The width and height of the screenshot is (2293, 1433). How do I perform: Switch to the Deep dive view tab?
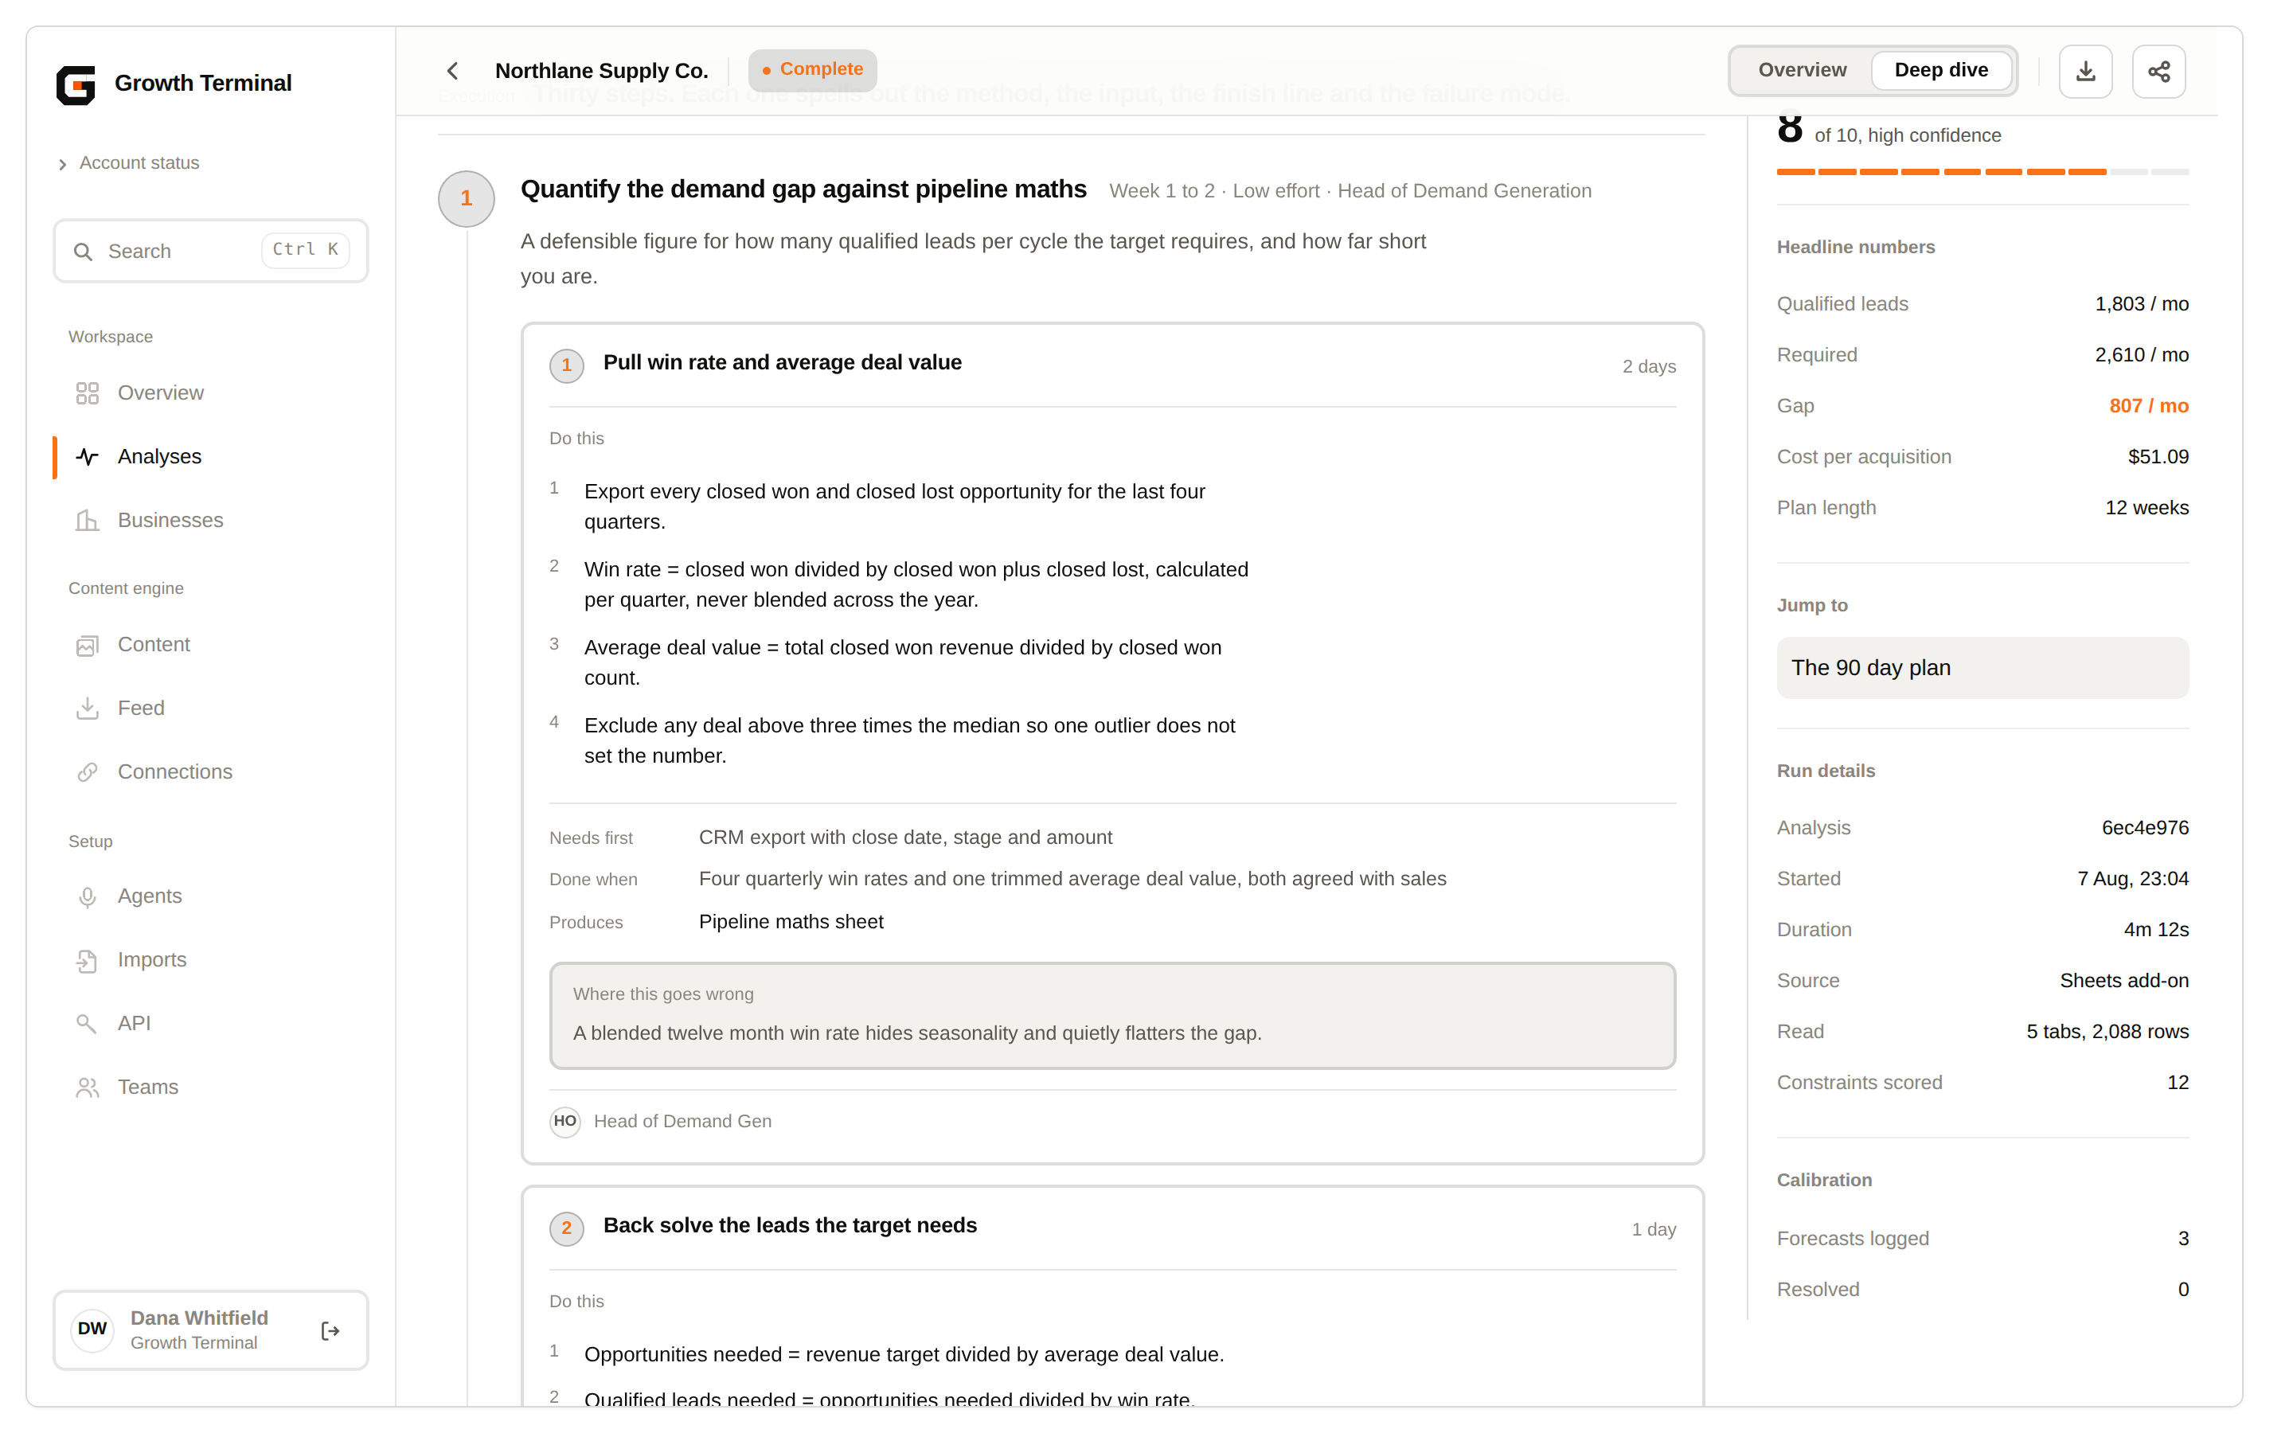(x=1941, y=71)
